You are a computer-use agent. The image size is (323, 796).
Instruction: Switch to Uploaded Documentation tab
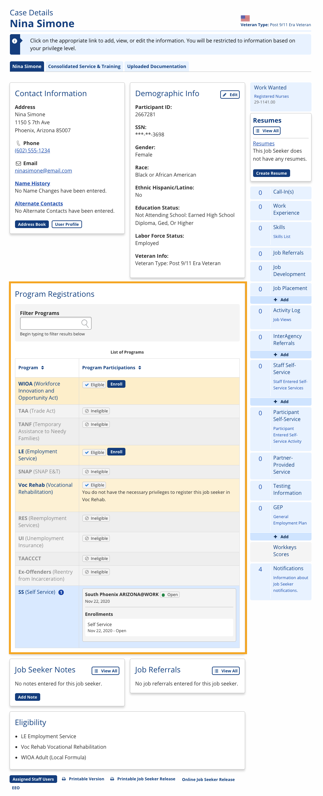coord(156,66)
